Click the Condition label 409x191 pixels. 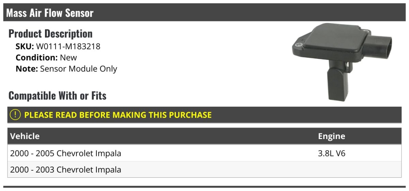[x=36, y=57]
